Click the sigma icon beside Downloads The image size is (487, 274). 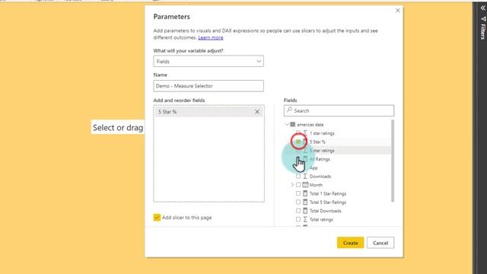click(305, 176)
